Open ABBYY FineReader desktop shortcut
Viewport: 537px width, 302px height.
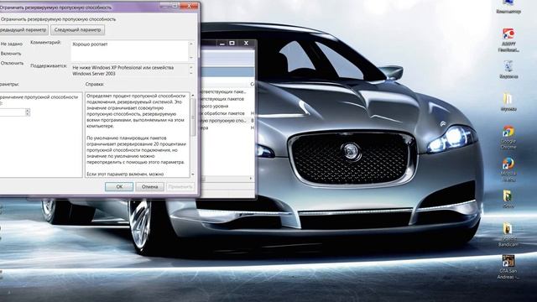(x=508, y=40)
